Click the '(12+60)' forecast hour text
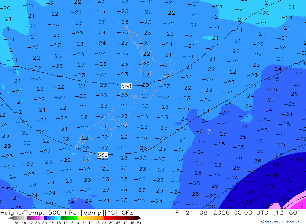 point(286,212)
